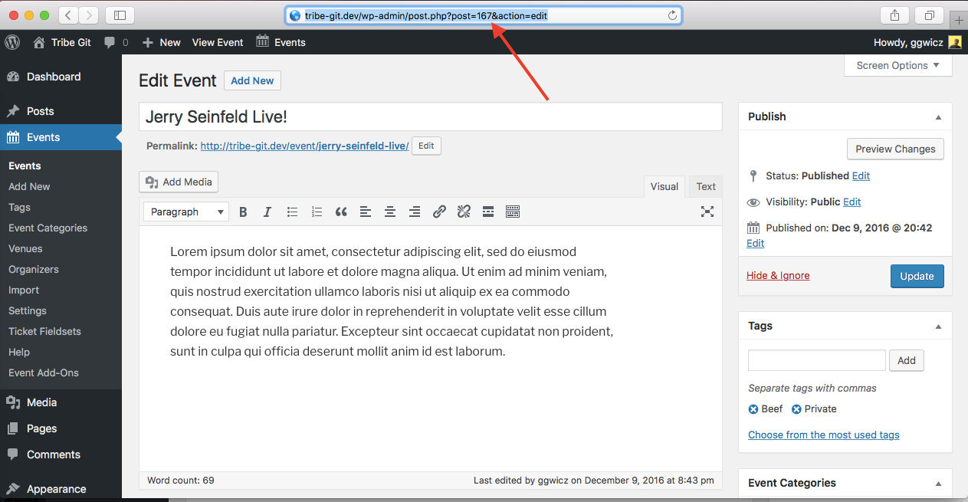Align text right
Image resolution: width=968 pixels, height=502 pixels.
(415, 212)
